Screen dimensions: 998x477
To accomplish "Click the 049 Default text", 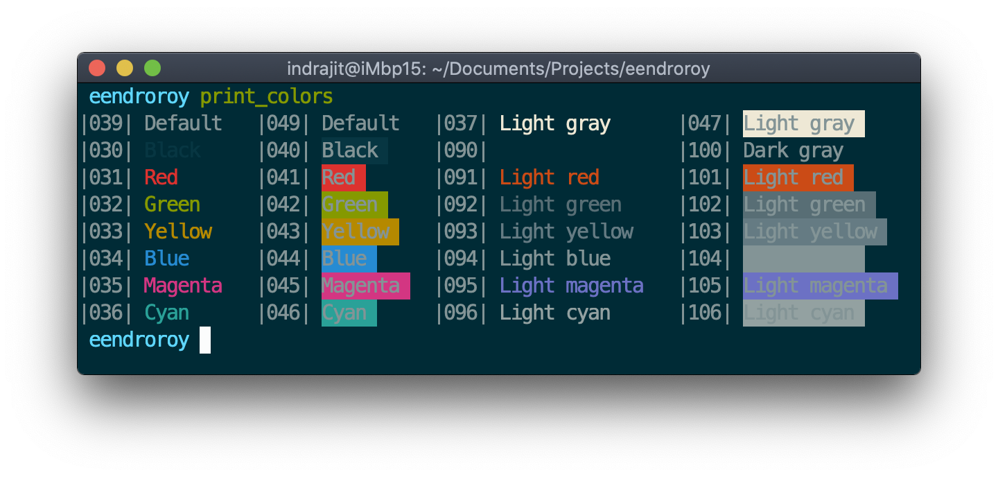I will click(360, 123).
